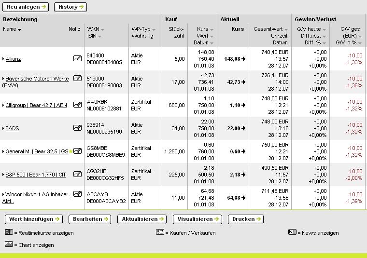
Task: Expand the Bayerische Motoren Werke row triangle
Action: pos(3,79)
